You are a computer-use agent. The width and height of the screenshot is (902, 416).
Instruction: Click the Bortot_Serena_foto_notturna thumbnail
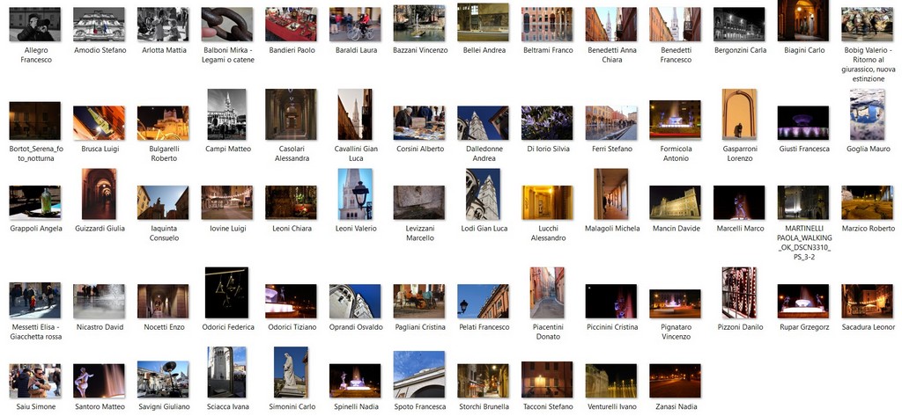pos(35,120)
